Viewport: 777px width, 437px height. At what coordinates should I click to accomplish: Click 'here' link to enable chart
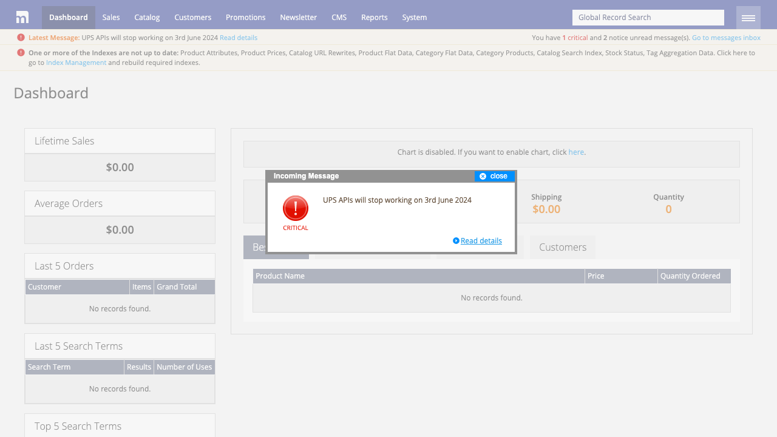pyautogui.click(x=576, y=152)
